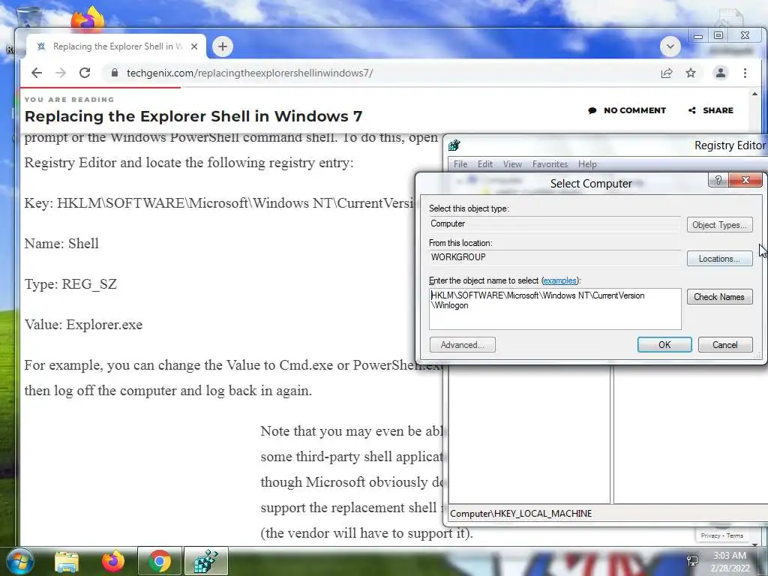Open a new Chrome tab with plus button

point(222,46)
